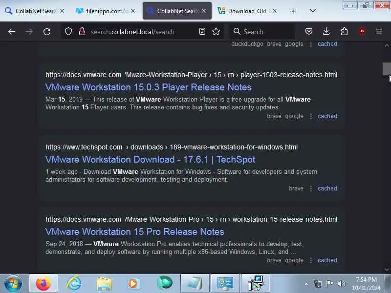Open options dots for Player Release Notes result

pos(311,116)
